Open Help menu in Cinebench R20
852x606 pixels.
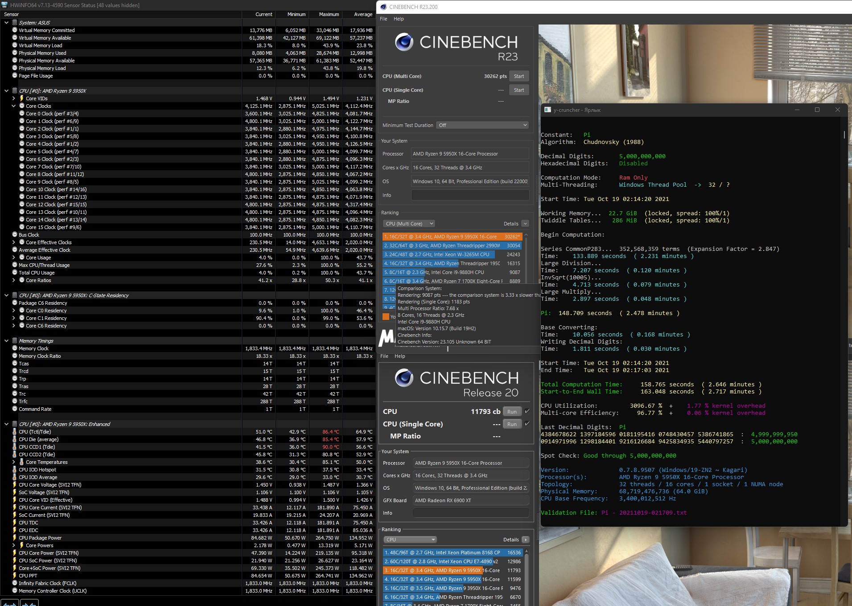(400, 356)
